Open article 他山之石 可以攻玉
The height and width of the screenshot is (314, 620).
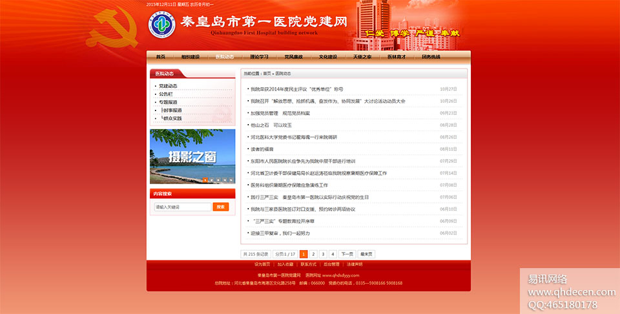coord(271,125)
